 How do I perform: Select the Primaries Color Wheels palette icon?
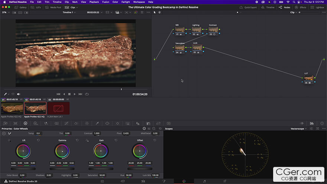[25, 123]
